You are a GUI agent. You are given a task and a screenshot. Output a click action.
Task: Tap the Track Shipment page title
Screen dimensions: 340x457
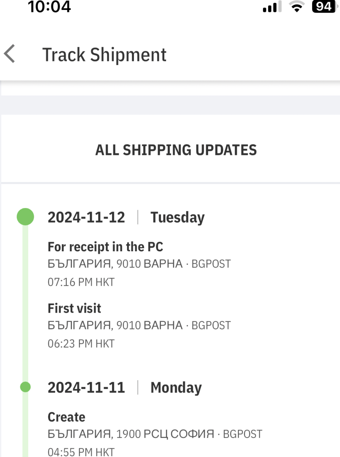[104, 55]
